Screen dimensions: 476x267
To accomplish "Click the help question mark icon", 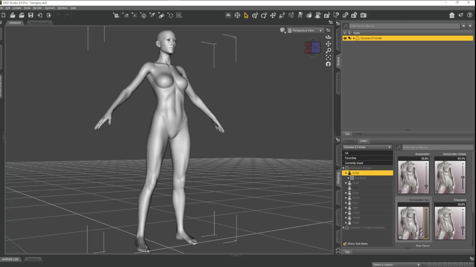I will (x=470, y=15).
